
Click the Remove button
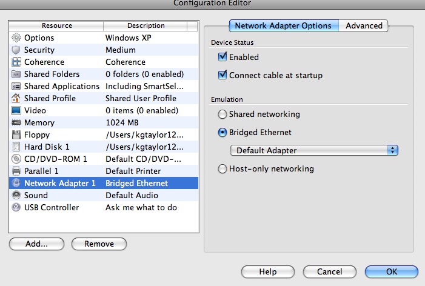click(x=99, y=244)
